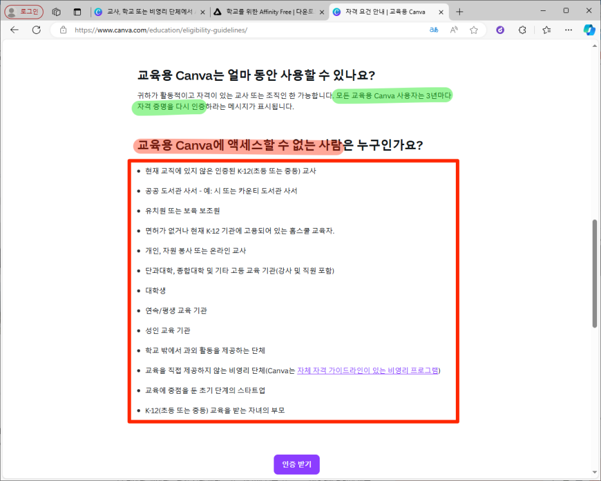Open the profile login button
This screenshot has height=481, width=601.
[24, 12]
